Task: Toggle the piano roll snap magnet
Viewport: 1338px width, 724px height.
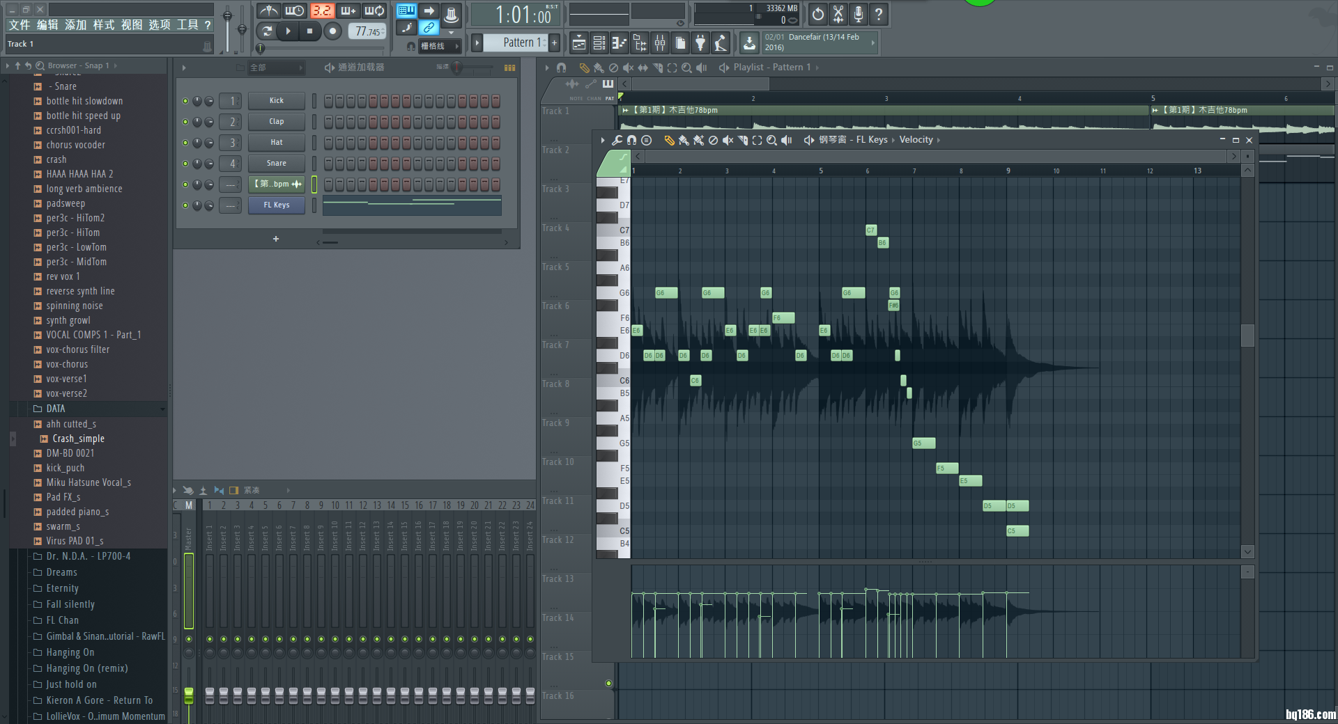Action: (631, 140)
